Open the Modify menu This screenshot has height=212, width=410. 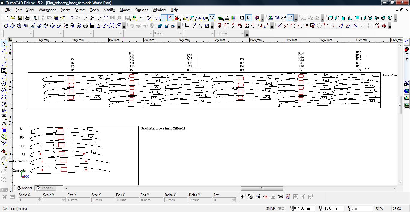click(109, 10)
